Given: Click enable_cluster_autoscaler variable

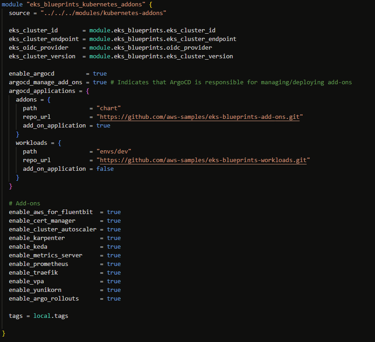Looking at the screenshot, I should click(x=53, y=229).
